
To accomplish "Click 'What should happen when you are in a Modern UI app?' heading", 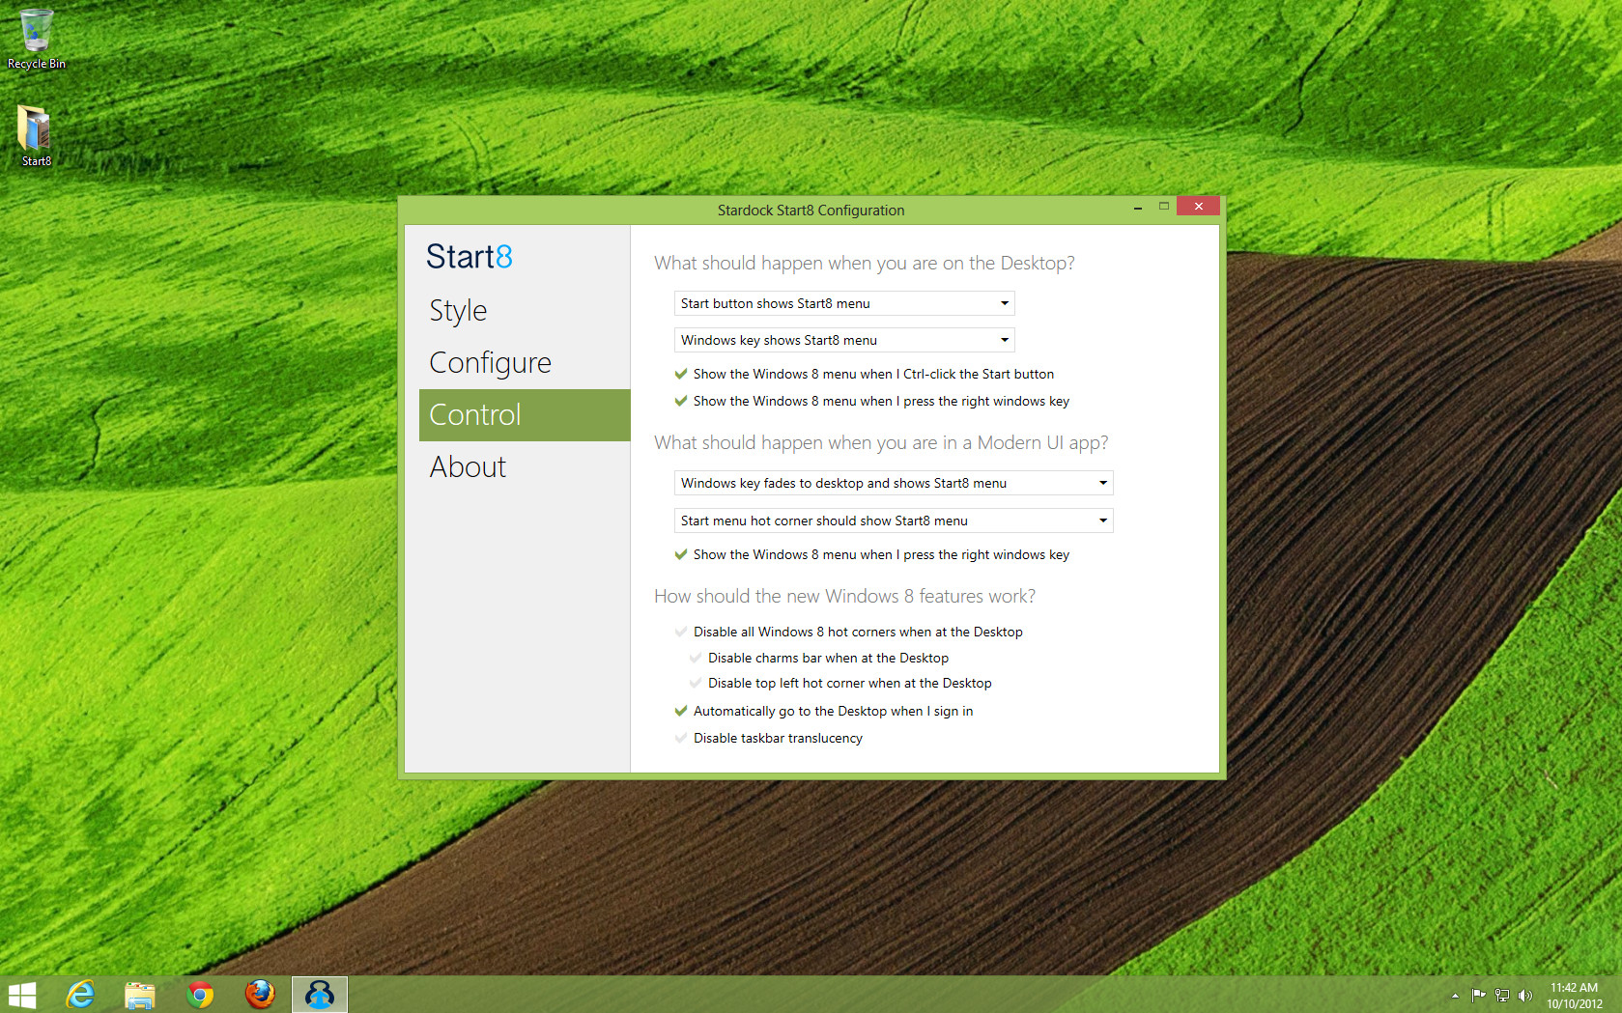I will click(x=881, y=442).
